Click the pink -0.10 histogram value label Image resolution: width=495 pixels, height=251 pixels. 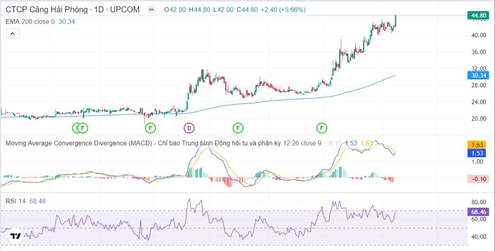click(x=478, y=179)
